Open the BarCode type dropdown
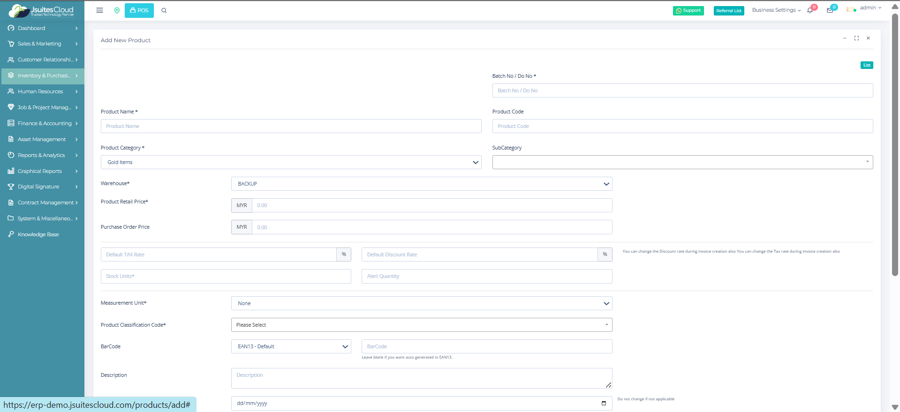The height and width of the screenshot is (412, 900). [291, 346]
